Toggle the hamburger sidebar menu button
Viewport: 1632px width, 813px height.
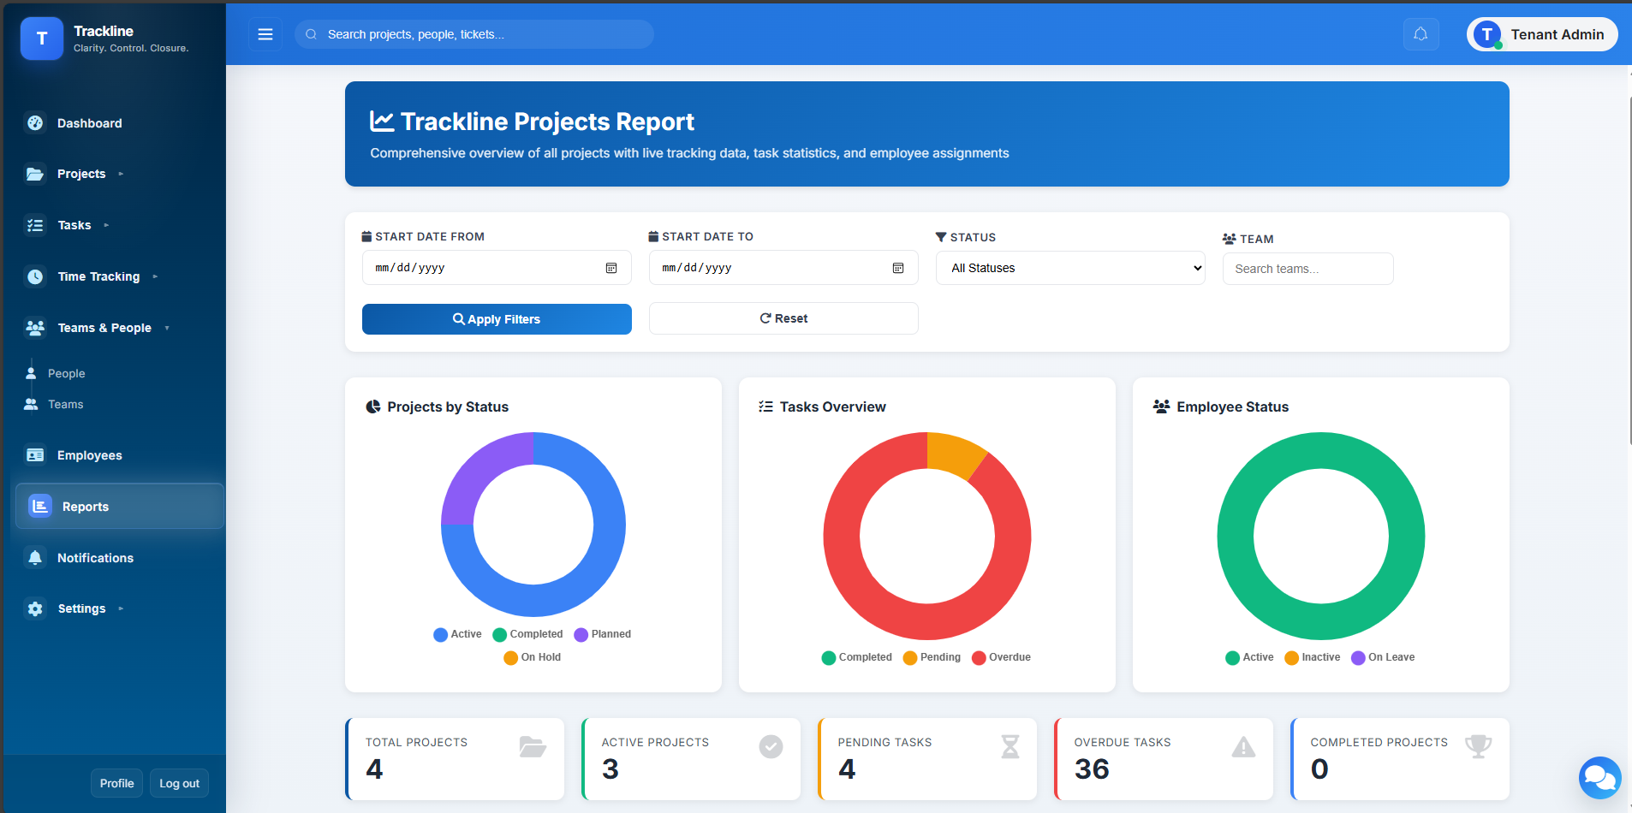tap(265, 34)
